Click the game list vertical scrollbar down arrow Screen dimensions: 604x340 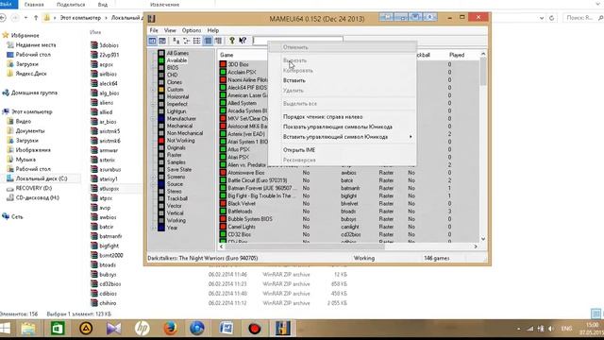(x=483, y=239)
